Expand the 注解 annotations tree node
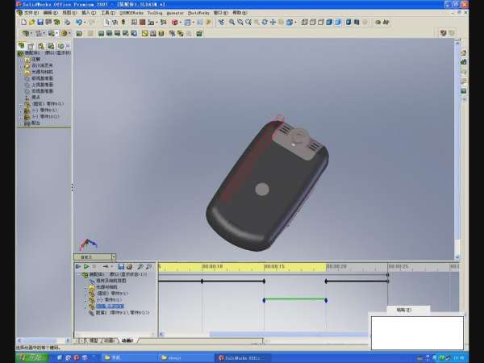 tap(21, 60)
